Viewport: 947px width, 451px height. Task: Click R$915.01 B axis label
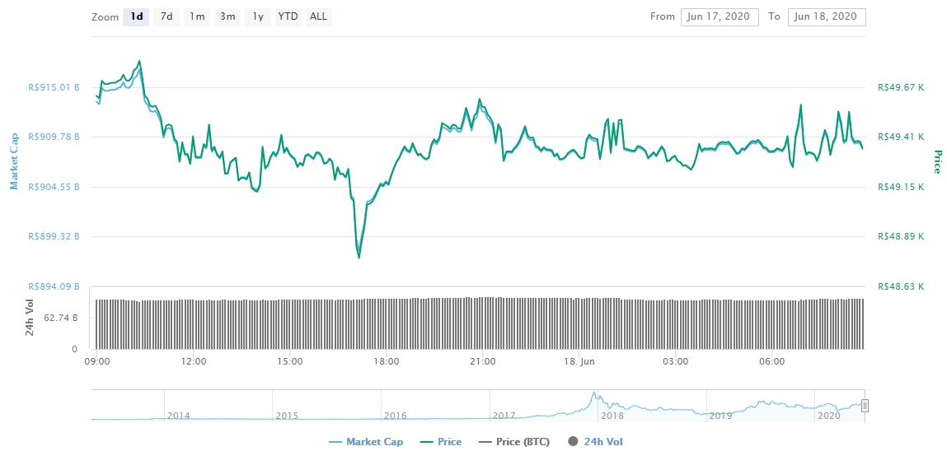pos(54,87)
